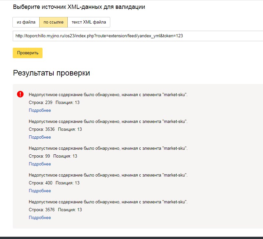This screenshot has width=263, height=239.
Task: Click "Подробнее" below the line 400 error
Action: (x=40, y=191)
